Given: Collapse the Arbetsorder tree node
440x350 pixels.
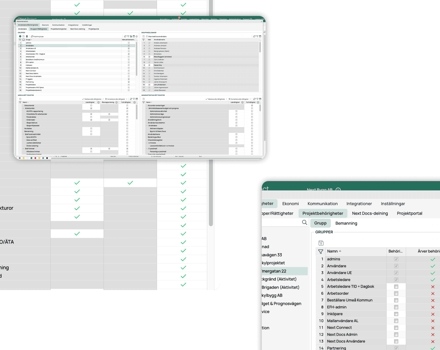Looking at the screenshot, I should 23,108.
